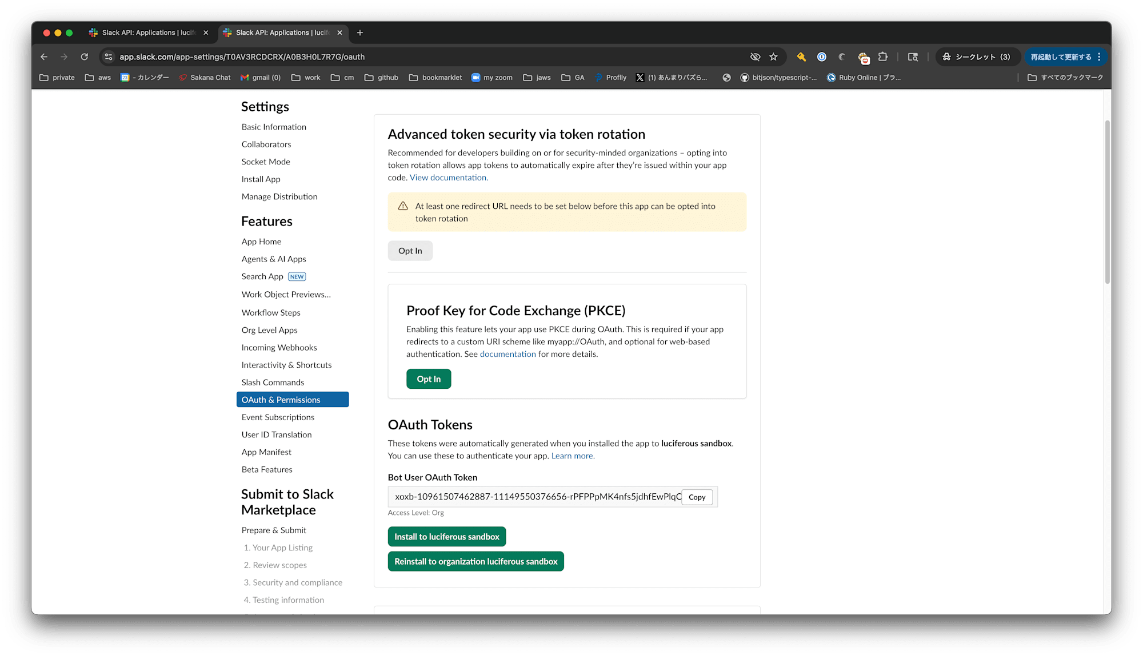This screenshot has height=656, width=1143.
Task: Go to Incoming Webhooks
Action: [x=279, y=348]
